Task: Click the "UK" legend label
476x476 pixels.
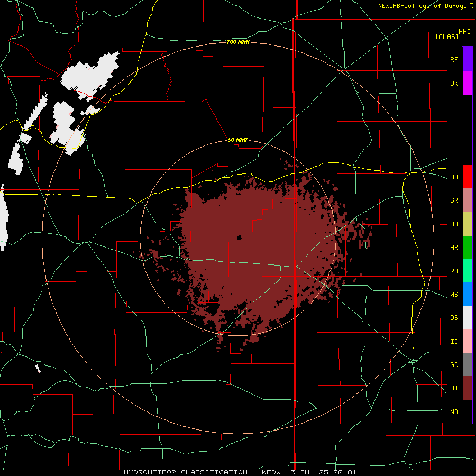Action: (x=454, y=83)
